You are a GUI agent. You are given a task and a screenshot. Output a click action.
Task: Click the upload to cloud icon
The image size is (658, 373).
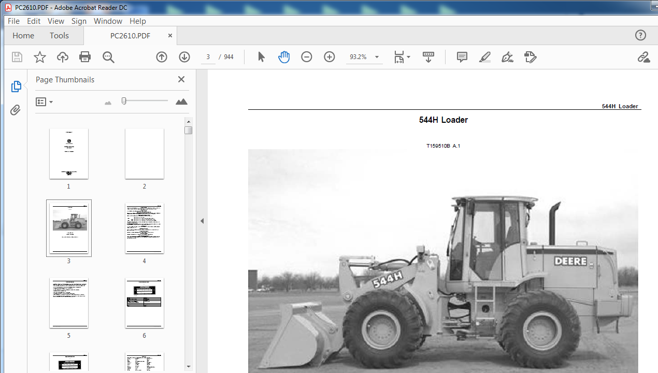63,57
